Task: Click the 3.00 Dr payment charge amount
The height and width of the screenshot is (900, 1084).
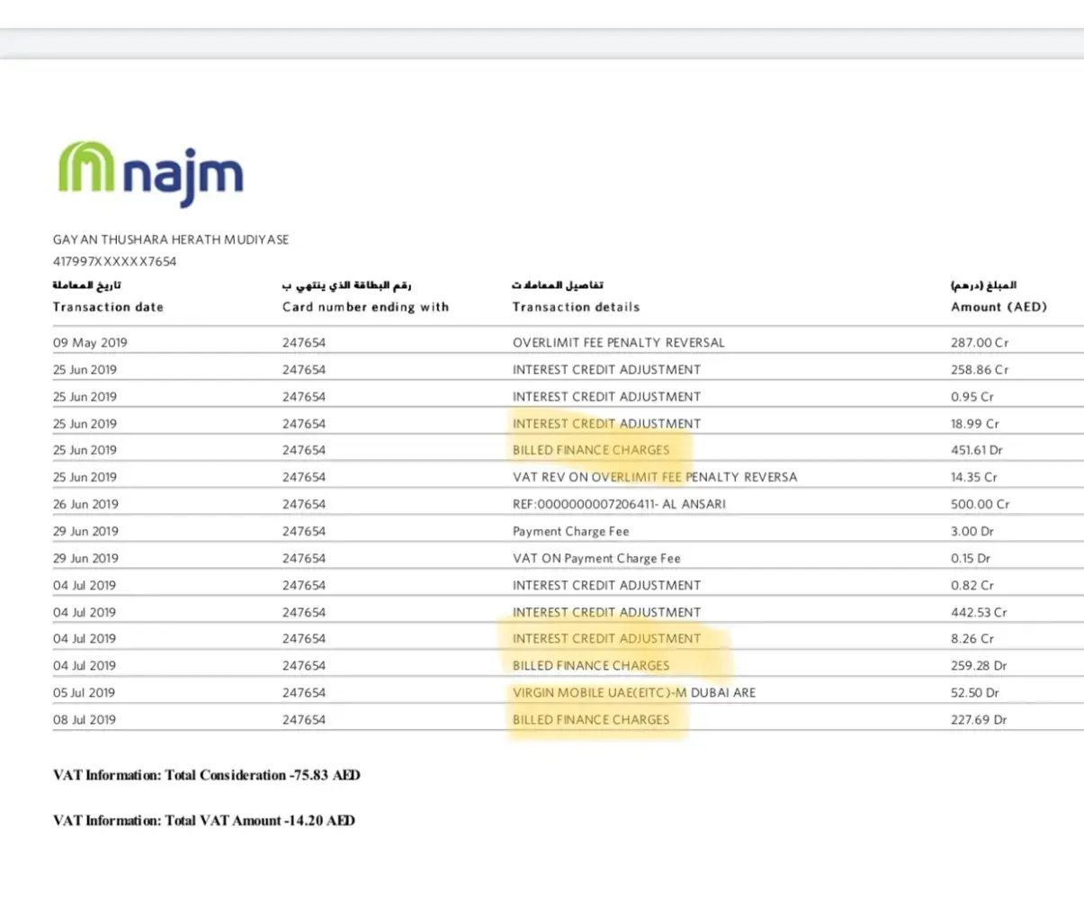Action: [970, 531]
